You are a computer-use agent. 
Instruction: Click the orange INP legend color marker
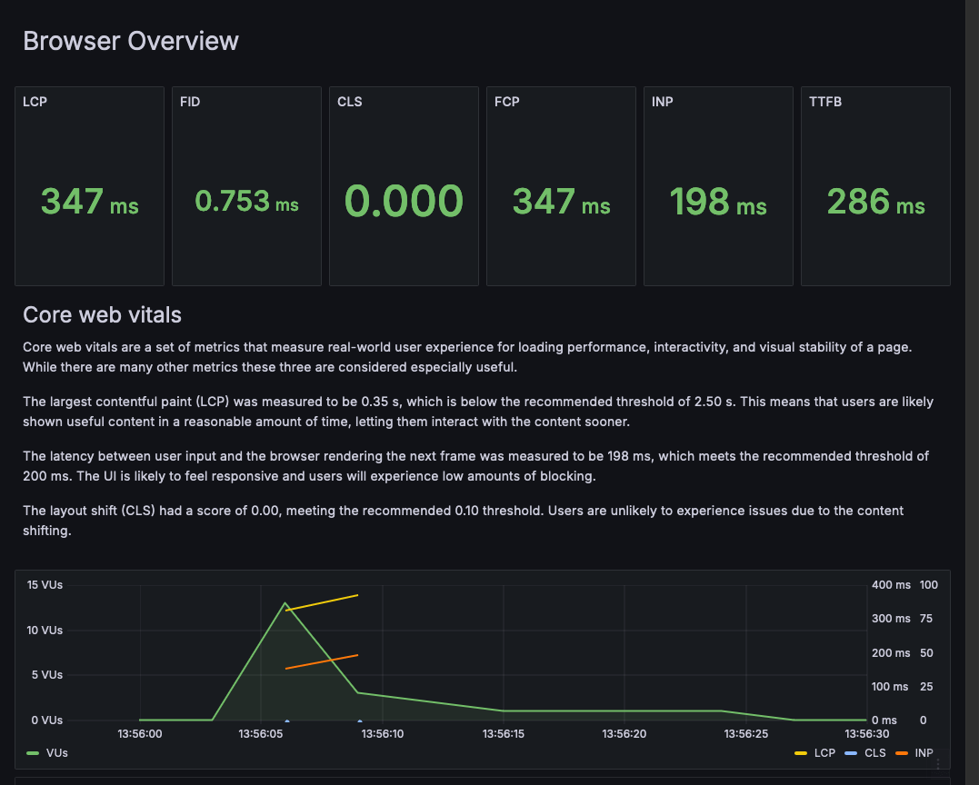tap(902, 752)
